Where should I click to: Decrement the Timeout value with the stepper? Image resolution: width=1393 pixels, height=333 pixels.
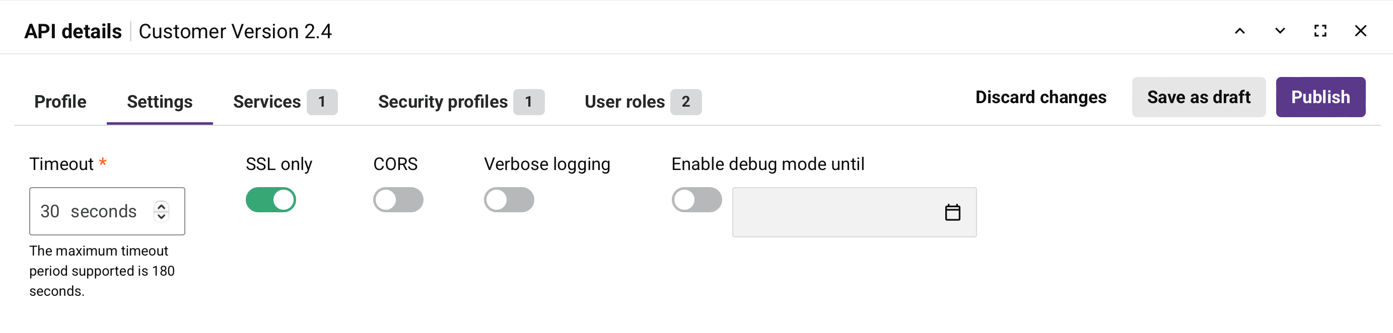click(161, 216)
